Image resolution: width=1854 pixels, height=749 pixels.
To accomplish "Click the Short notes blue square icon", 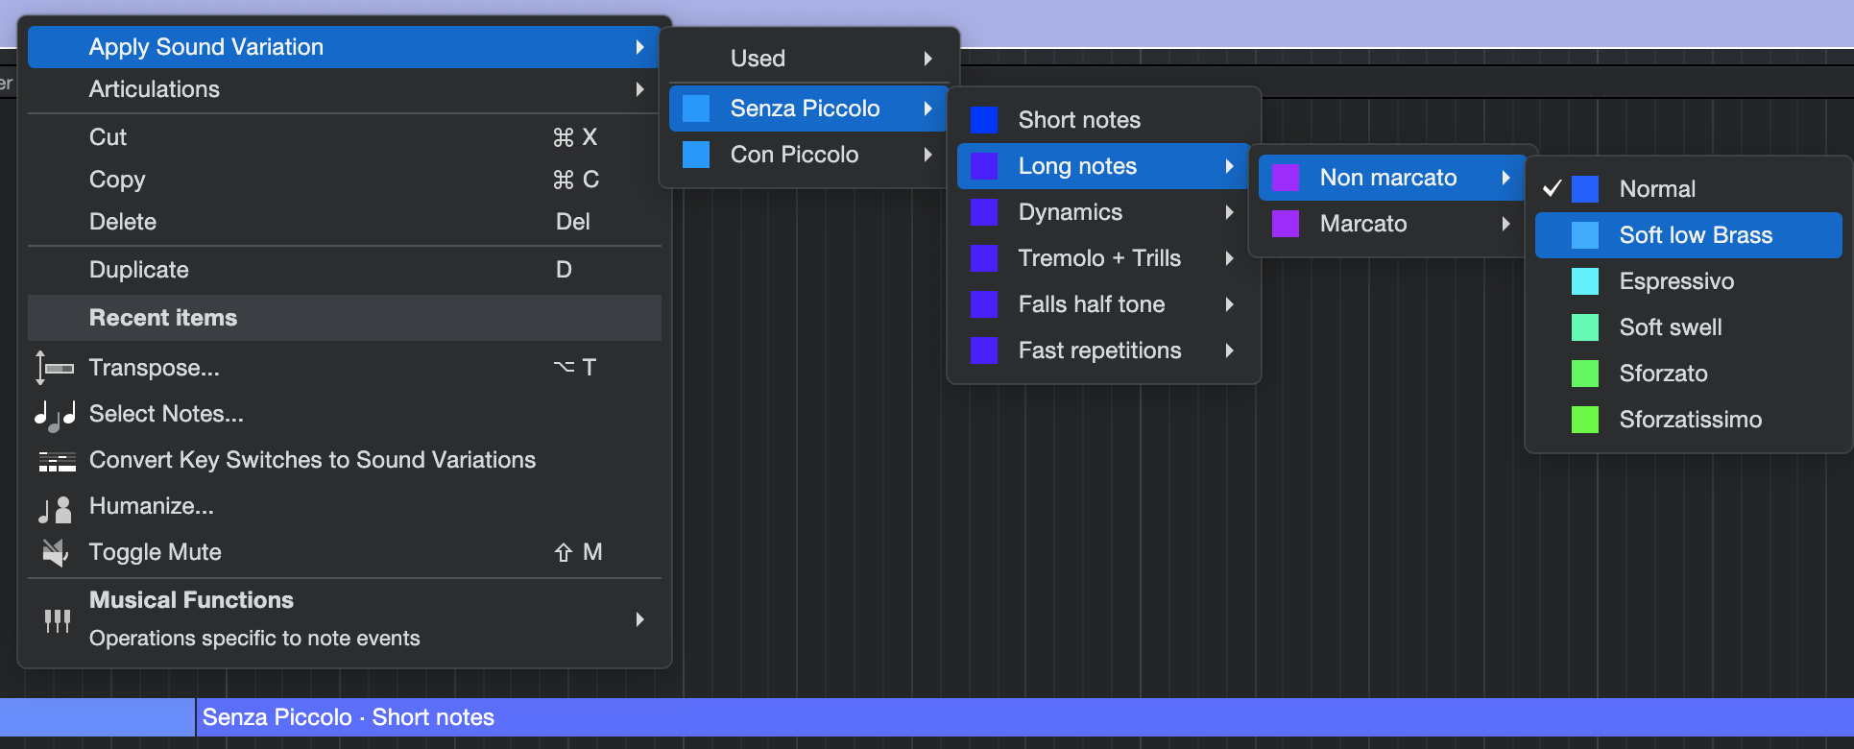I will click(984, 120).
